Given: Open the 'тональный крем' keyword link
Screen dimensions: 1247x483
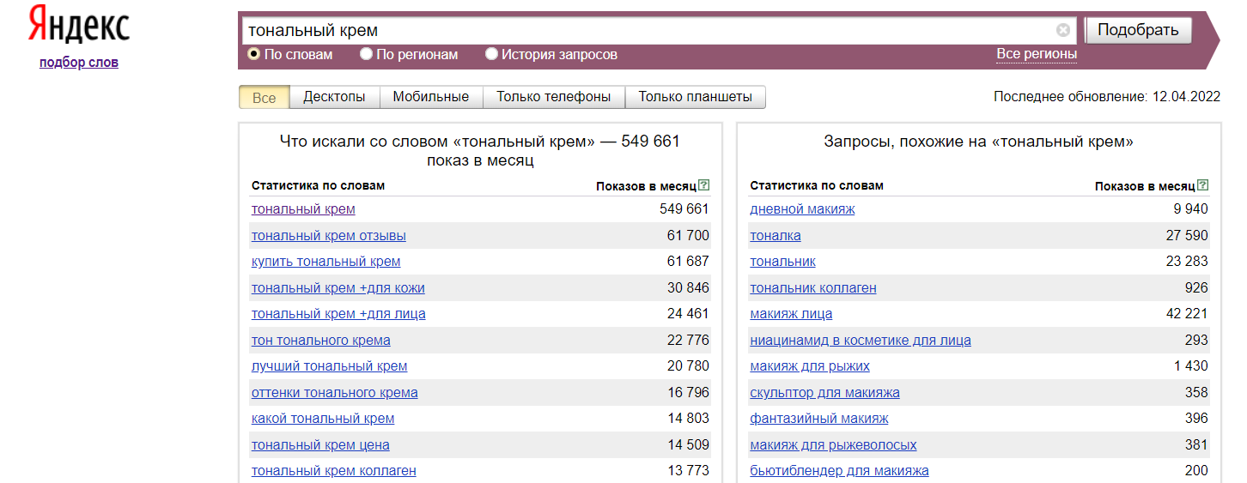Looking at the screenshot, I should [x=303, y=209].
